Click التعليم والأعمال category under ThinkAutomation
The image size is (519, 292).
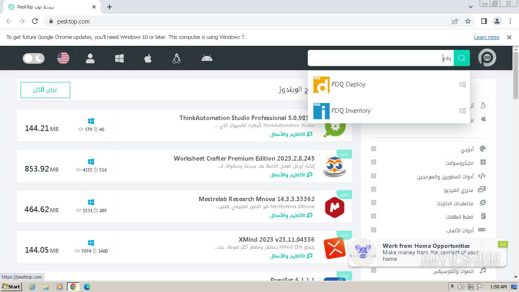(x=292, y=134)
